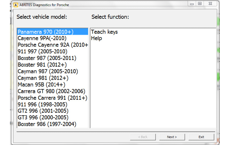Choose Boxster 981 (2012+) in the list
Viewport: 230px width, 145px height.
coord(41,65)
